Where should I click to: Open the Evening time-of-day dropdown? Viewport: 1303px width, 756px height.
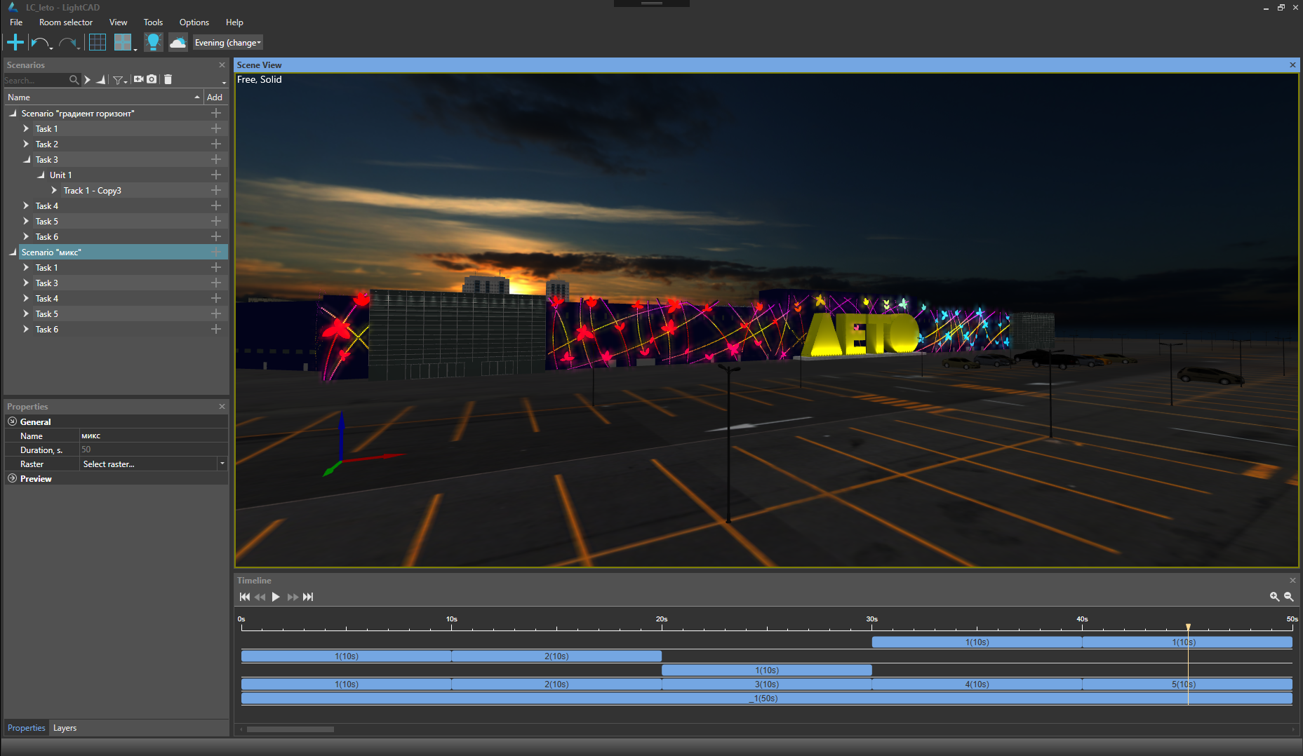(x=227, y=43)
